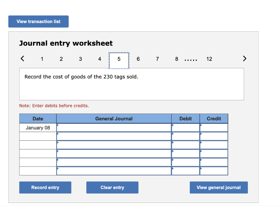Go to previous entry using left chevron
The width and height of the screenshot is (278, 206).
click(22, 58)
